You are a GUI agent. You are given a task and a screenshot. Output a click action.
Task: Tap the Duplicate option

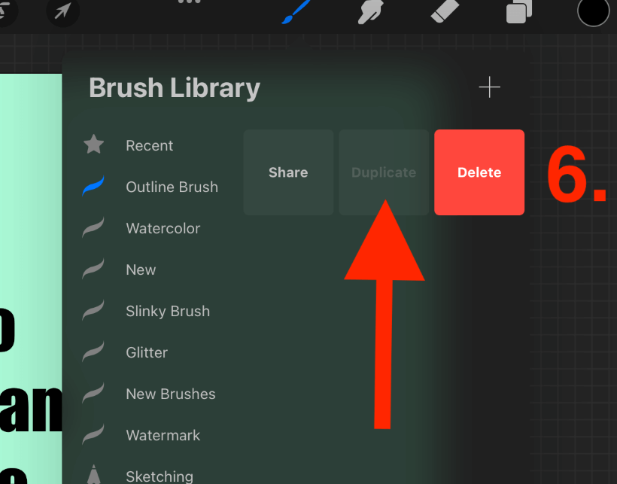pyautogui.click(x=384, y=172)
